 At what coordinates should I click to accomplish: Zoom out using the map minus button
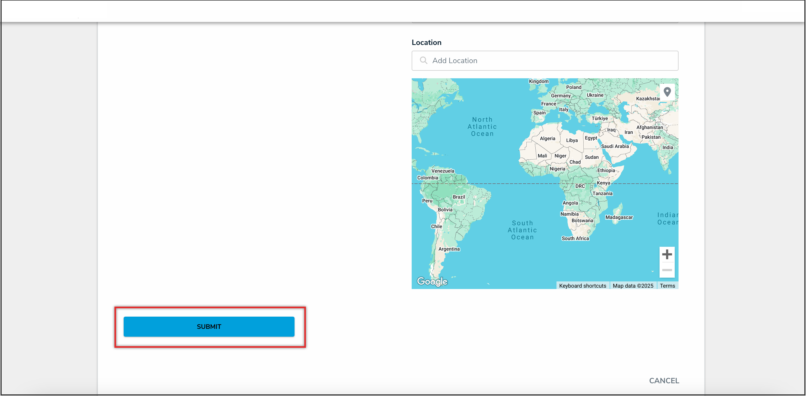[667, 270]
